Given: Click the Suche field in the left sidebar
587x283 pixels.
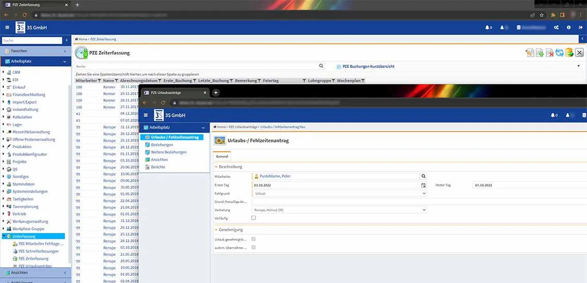Looking at the screenshot, I should pos(32,40).
